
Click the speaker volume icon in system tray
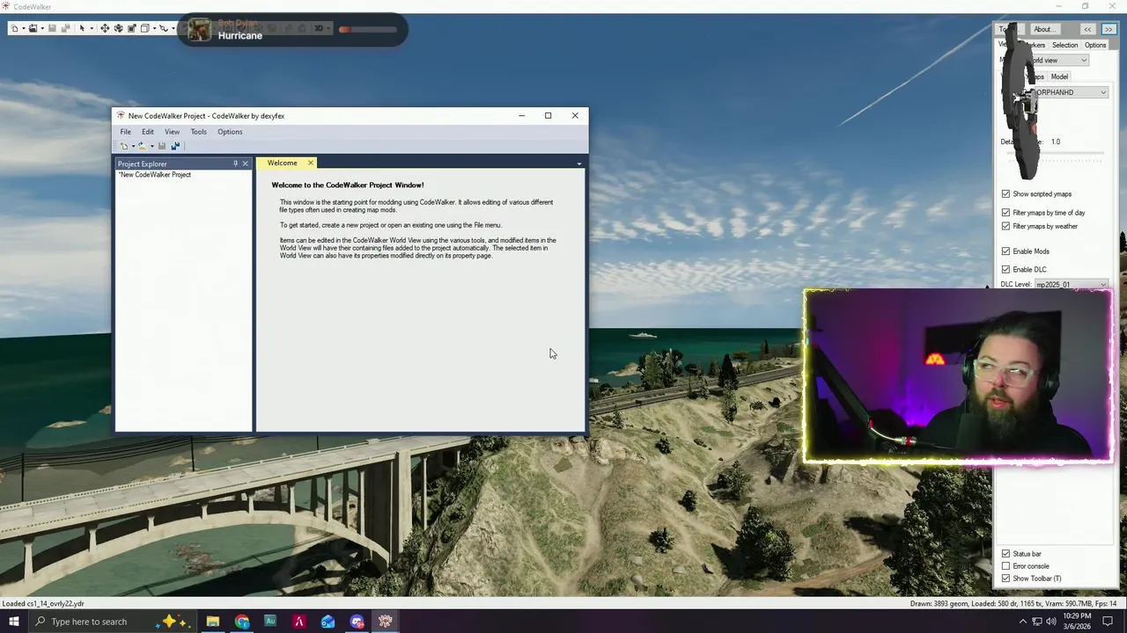[1052, 622]
